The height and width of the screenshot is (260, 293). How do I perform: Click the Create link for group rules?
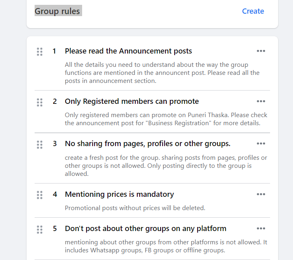pyautogui.click(x=253, y=11)
